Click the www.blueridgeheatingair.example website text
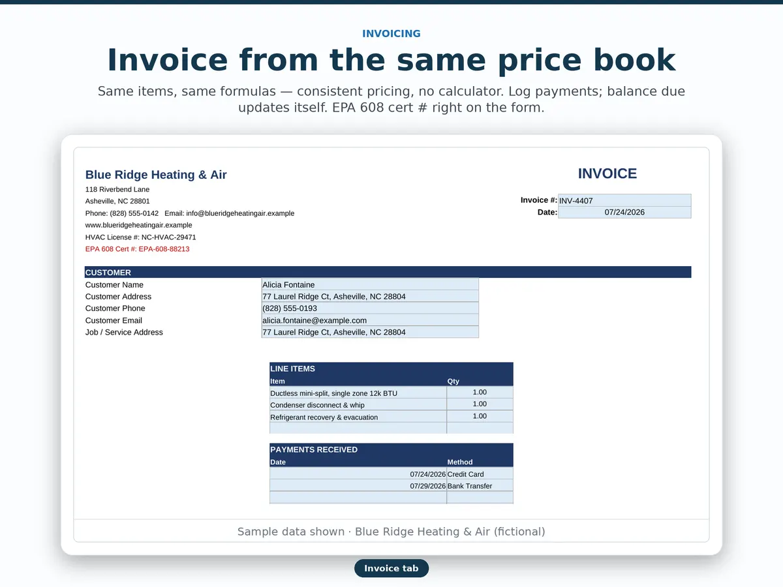783x587 pixels. coord(139,225)
